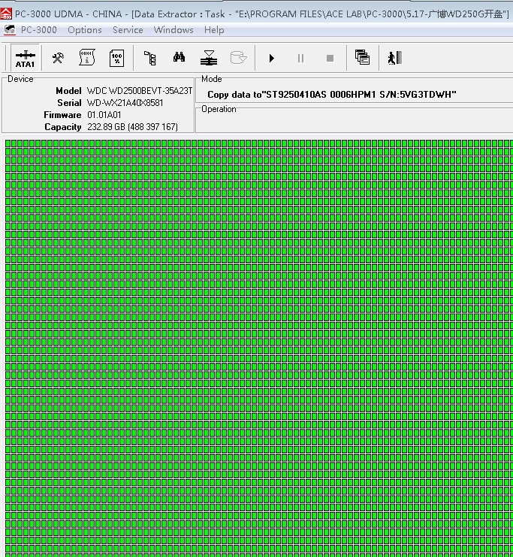513x557 pixels.
Task: Click the first green sector block in map
Action: point(9,144)
